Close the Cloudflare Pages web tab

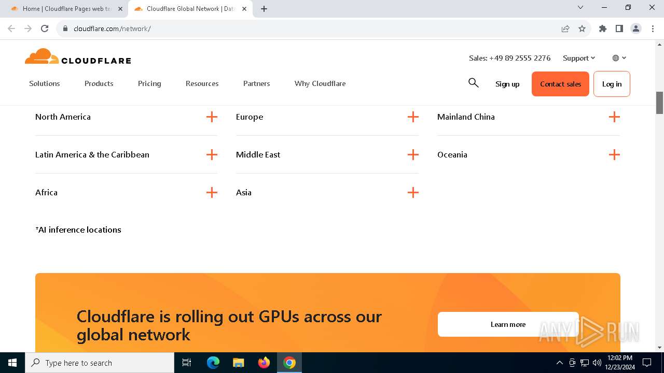pyautogui.click(x=120, y=9)
